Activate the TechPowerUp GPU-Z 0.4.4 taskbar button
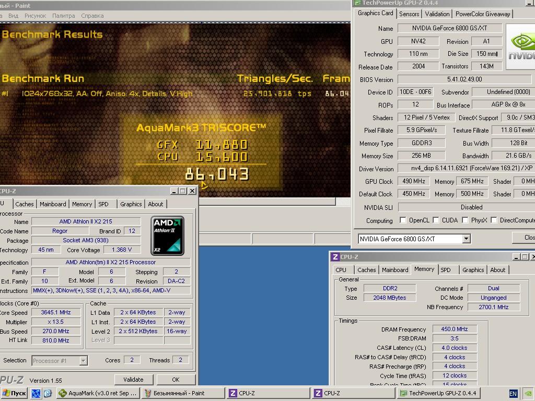535x401 pixels. point(439,393)
